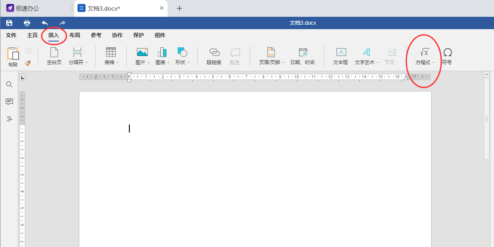The width and height of the screenshot is (494, 247).
Task: Insert a 空白页 blank page
Action: 54,56
